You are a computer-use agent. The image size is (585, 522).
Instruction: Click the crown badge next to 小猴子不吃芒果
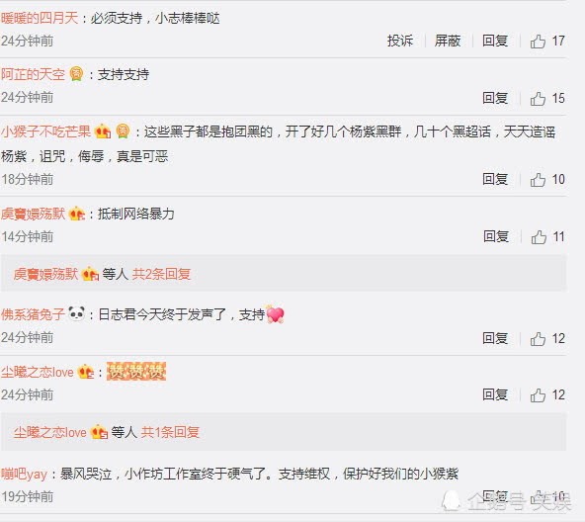click(x=103, y=131)
